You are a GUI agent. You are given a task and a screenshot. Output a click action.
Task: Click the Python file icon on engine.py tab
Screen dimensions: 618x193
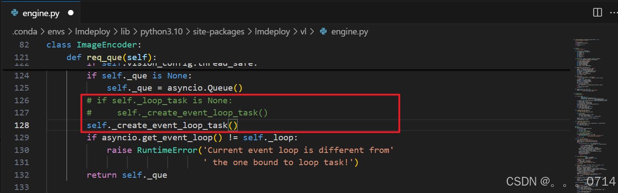(x=15, y=12)
